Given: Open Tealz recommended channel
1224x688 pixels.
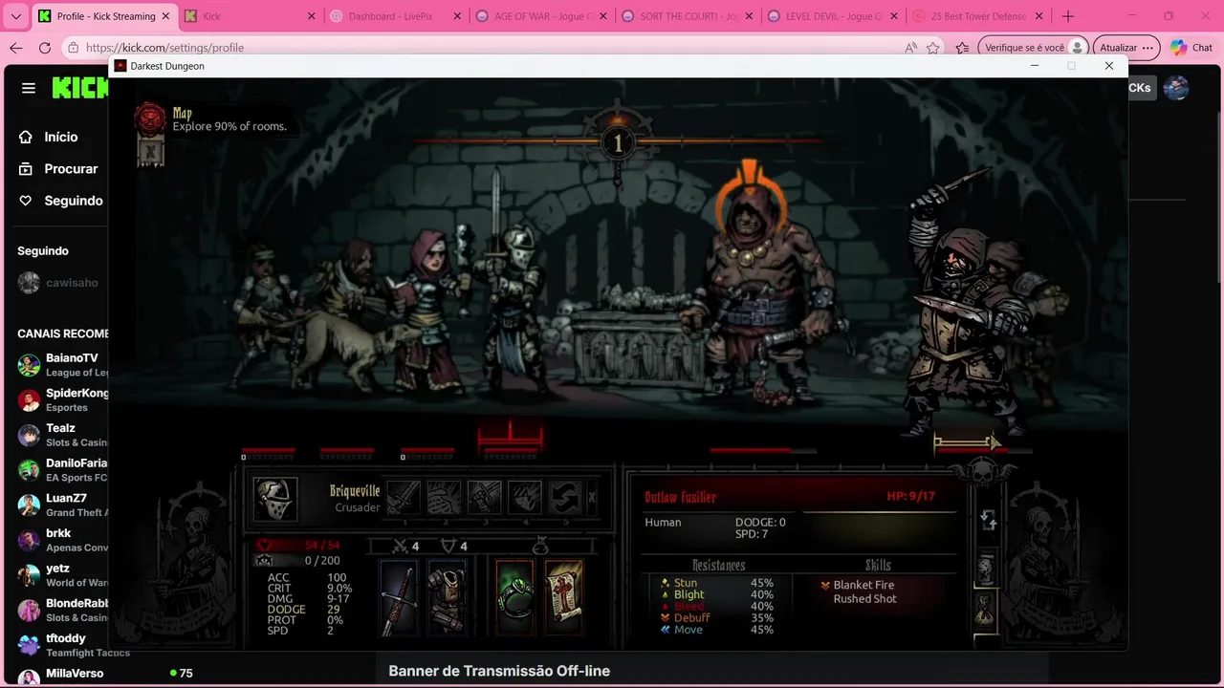Looking at the screenshot, I should click(x=63, y=435).
